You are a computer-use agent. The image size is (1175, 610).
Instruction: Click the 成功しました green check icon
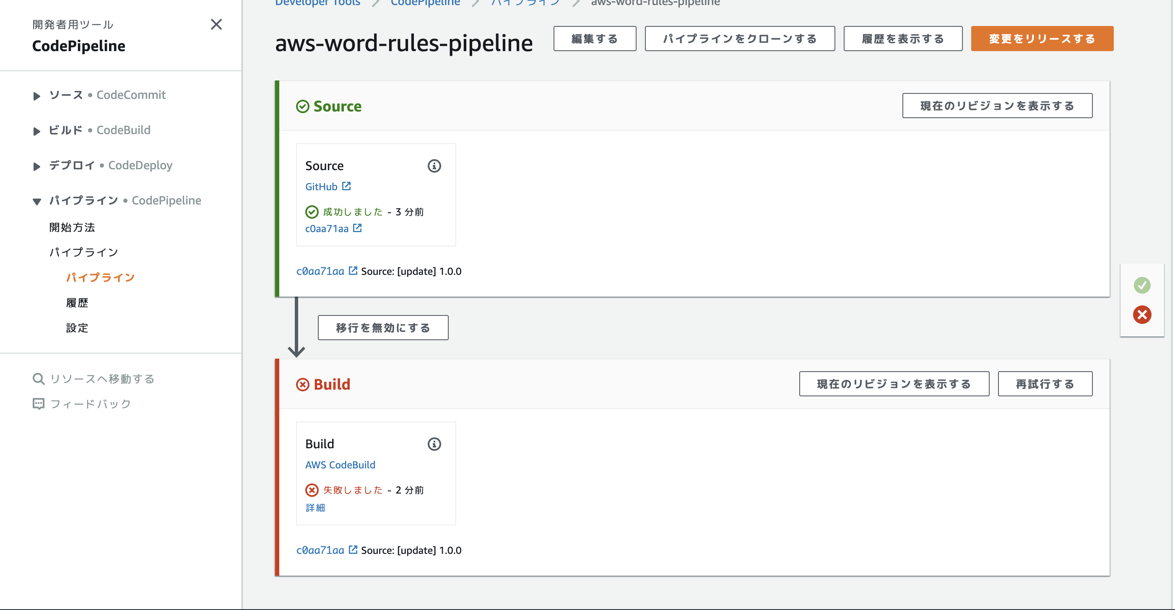click(x=312, y=212)
